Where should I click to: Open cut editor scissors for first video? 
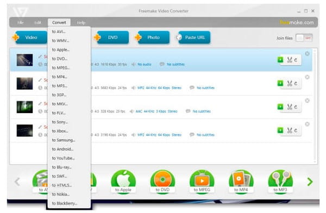click(290, 60)
